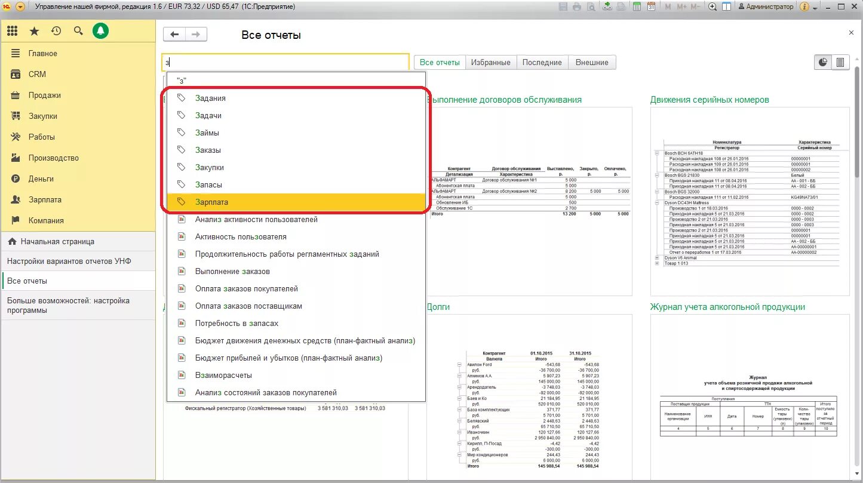This screenshot has width=863, height=483.
Task: Open the calculator icon in the title bar
Action: pos(637,7)
